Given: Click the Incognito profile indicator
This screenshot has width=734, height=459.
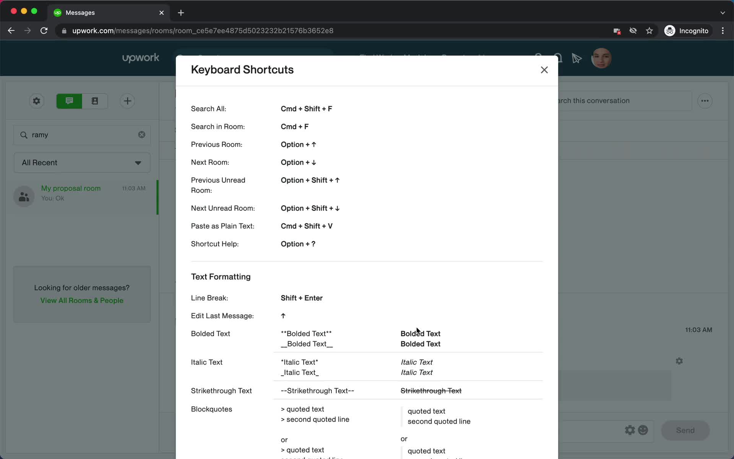Looking at the screenshot, I should [x=687, y=31].
